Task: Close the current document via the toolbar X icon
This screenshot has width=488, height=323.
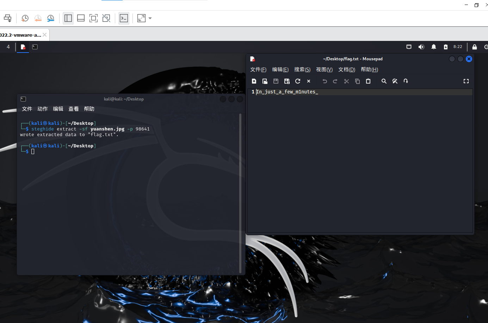Action: tap(309, 81)
